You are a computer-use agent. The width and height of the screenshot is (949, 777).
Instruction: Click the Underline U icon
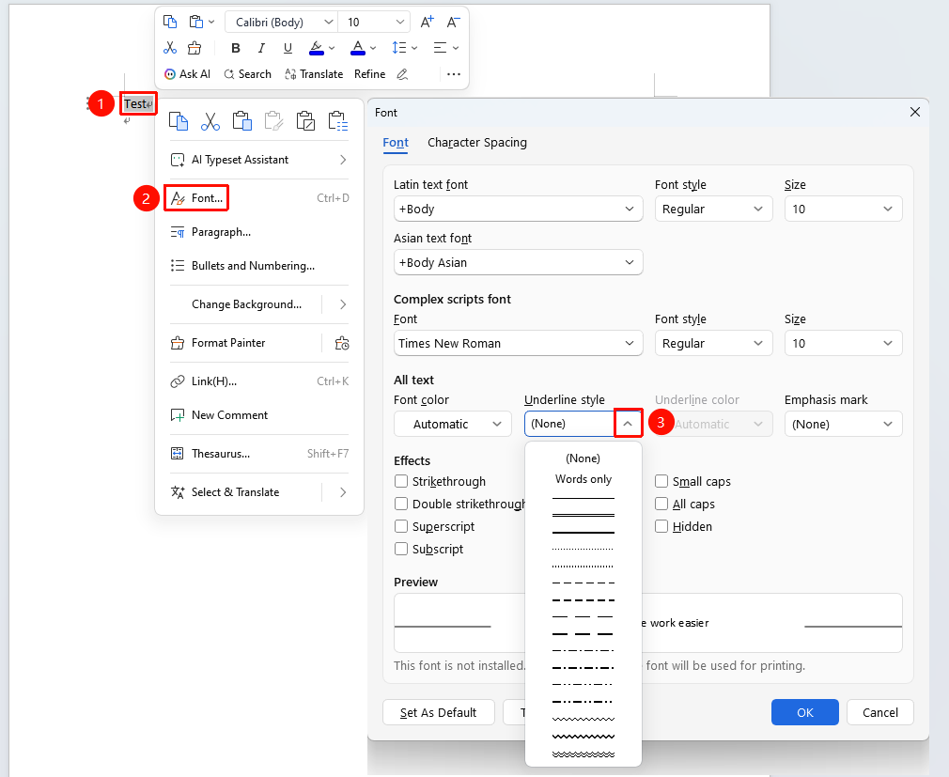tap(288, 48)
